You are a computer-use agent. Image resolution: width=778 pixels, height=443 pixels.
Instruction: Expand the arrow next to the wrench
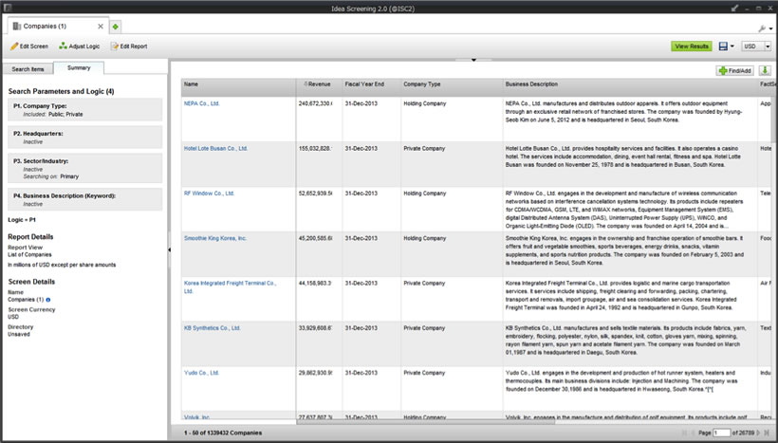click(770, 28)
